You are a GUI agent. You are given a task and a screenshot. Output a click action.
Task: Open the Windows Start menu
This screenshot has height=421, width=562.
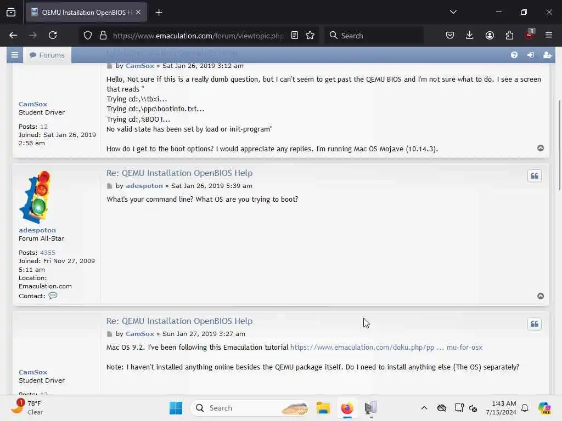tap(176, 408)
